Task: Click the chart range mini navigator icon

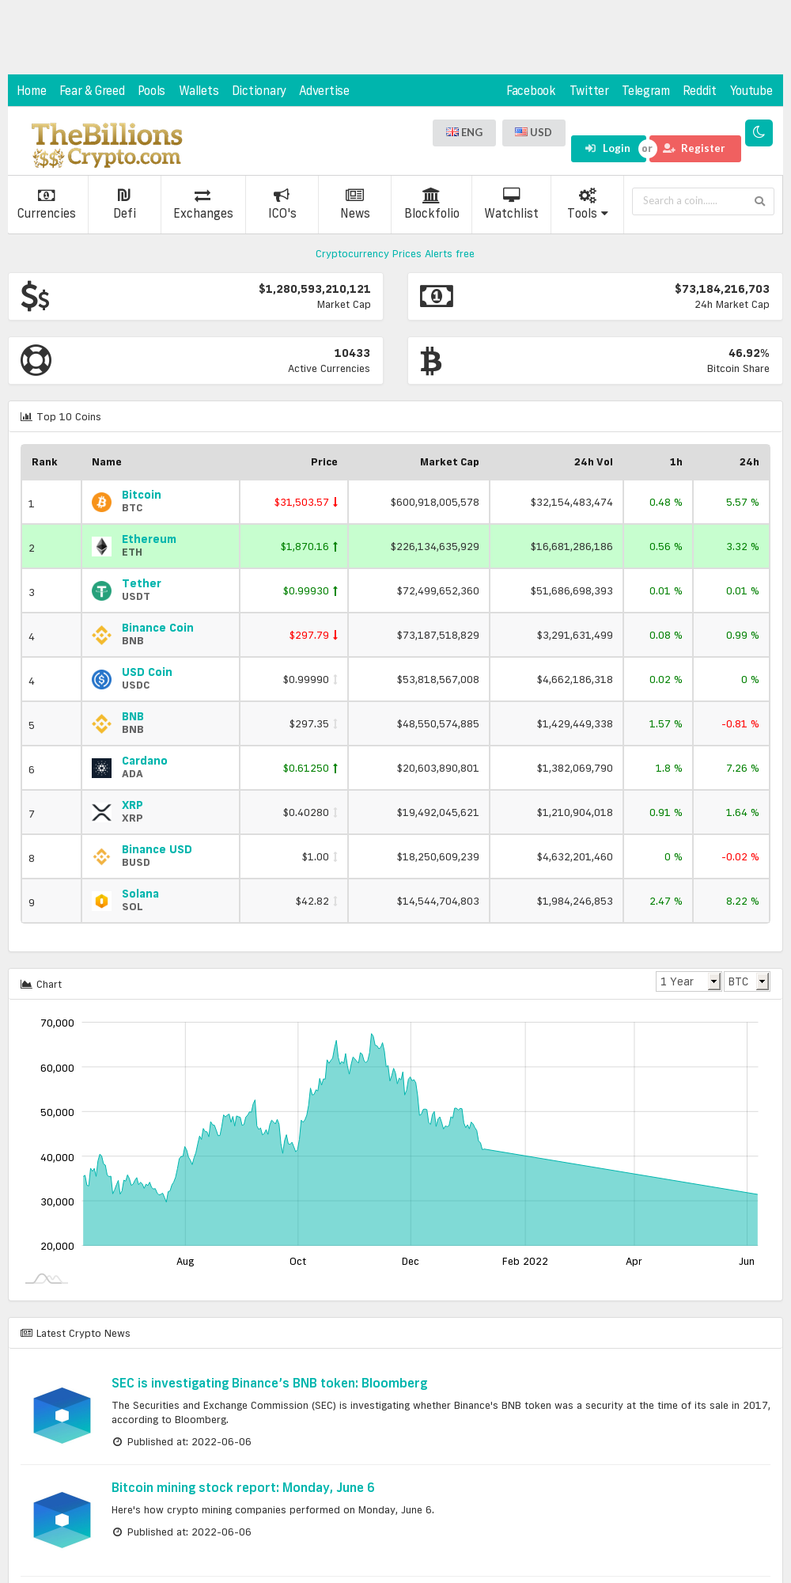Action: point(47,1278)
